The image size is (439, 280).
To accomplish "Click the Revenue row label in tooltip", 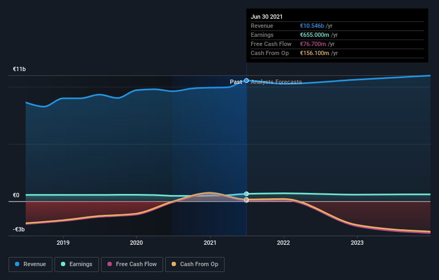I will pos(262,26).
